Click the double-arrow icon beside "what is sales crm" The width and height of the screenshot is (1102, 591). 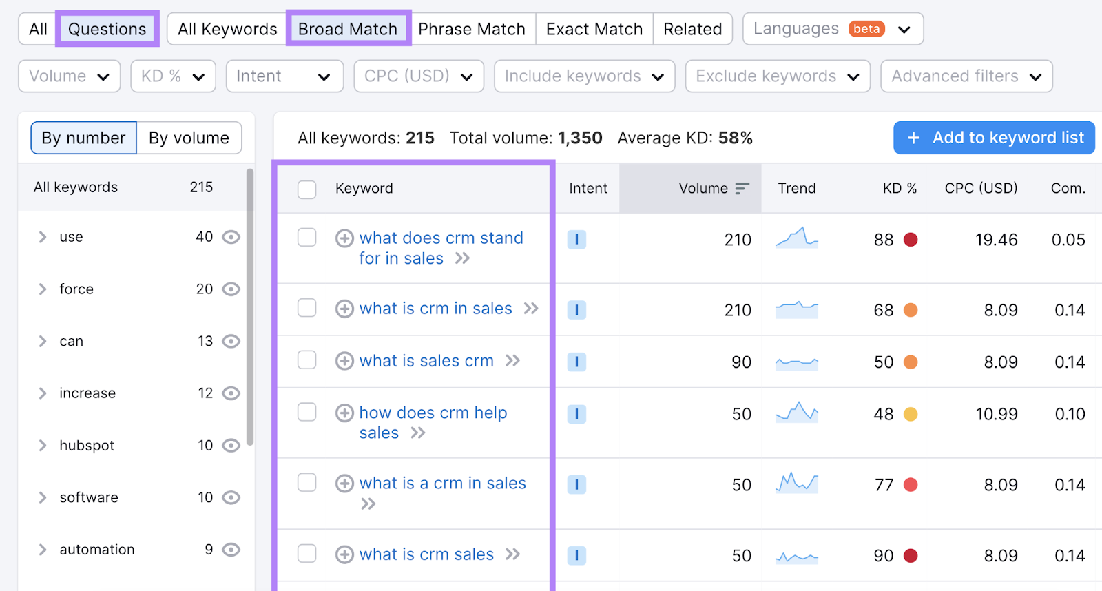click(513, 360)
